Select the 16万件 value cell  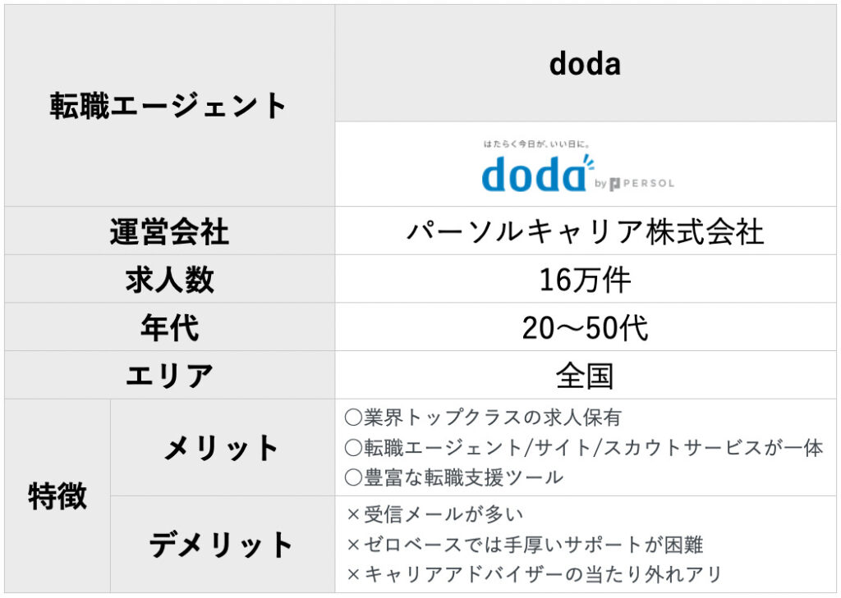point(586,279)
